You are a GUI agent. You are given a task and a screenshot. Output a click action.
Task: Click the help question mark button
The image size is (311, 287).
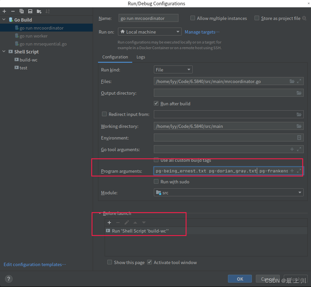tap(9, 279)
